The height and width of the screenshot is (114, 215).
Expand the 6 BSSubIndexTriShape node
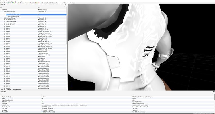(3, 18)
